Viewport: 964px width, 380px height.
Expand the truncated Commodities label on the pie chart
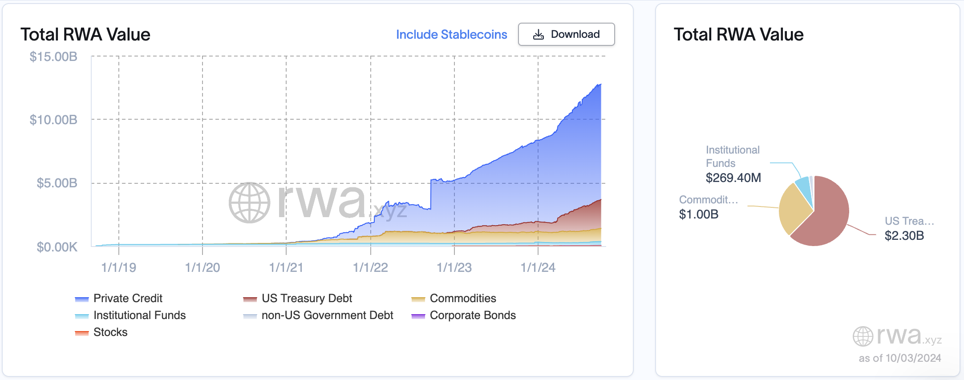[x=709, y=200]
